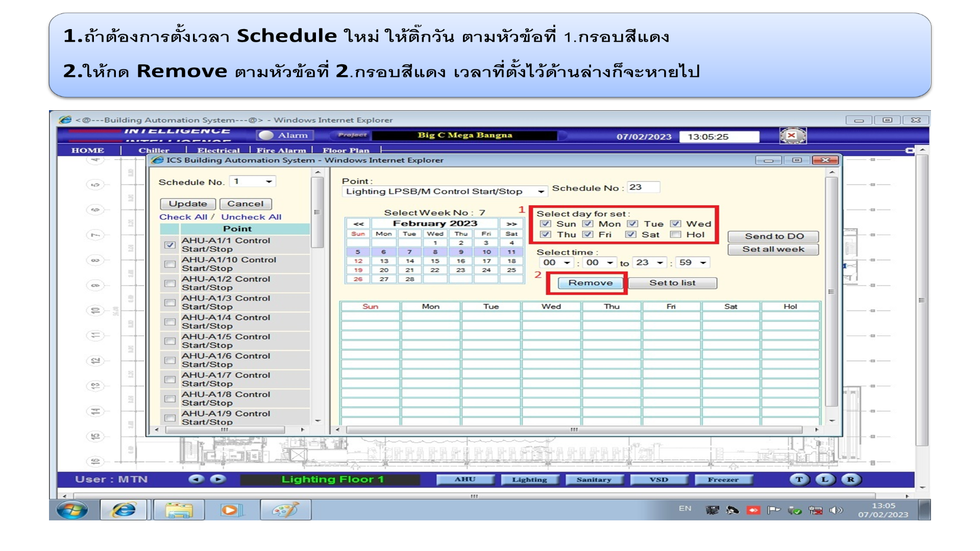Screen dimensions: 980x551
Task: Click the Send to DO button
Action: 774,236
